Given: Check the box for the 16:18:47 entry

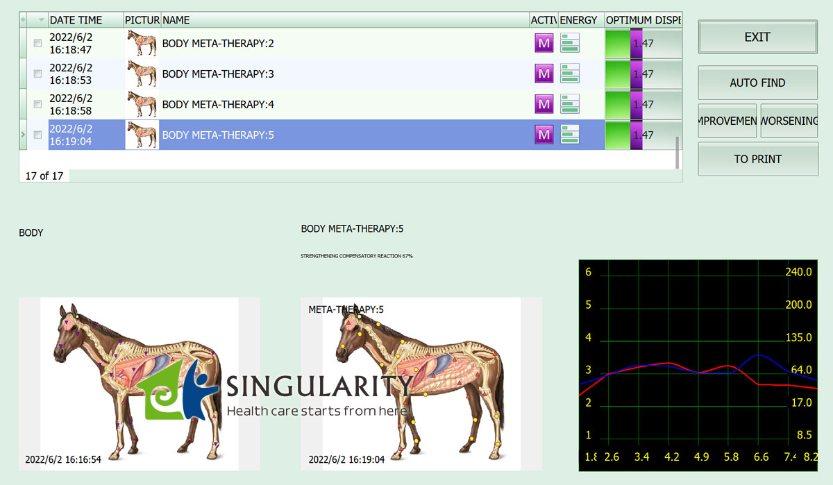Looking at the screenshot, I should point(38,43).
